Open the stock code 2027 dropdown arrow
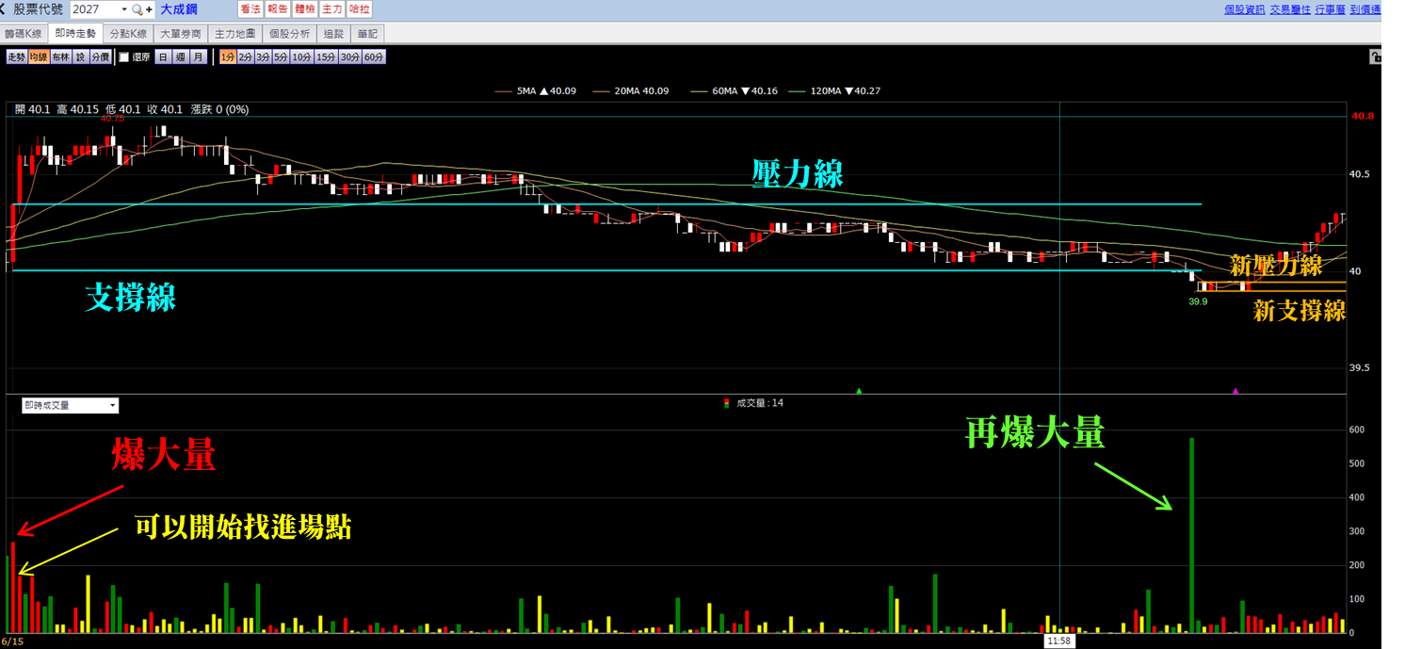Viewport: 1405px width, 649px height. (x=123, y=9)
